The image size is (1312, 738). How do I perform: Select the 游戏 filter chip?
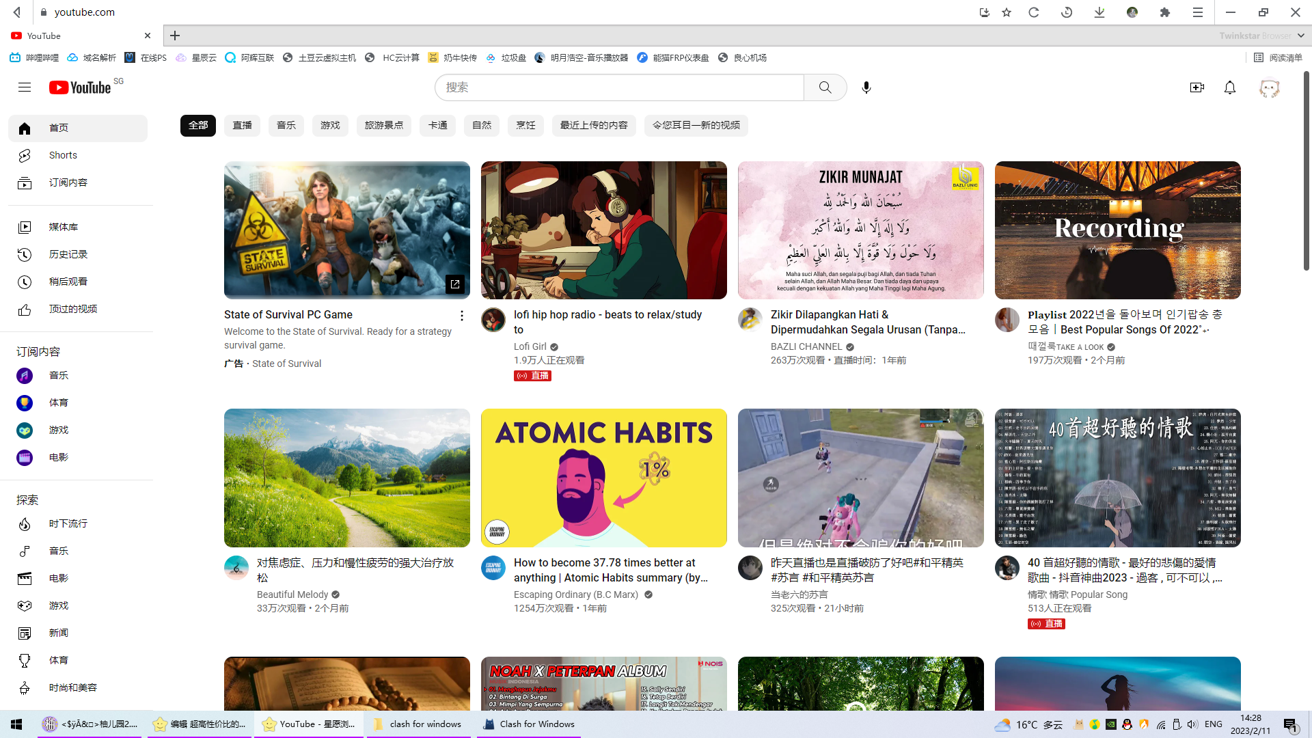pos(331,126)
